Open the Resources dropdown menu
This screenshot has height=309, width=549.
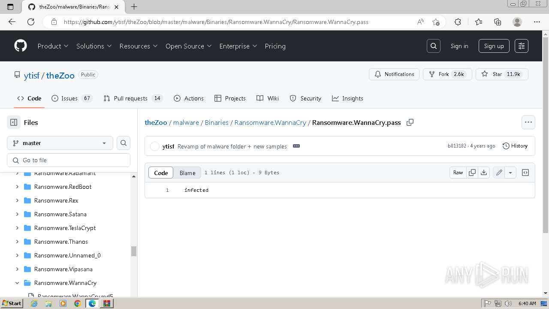click(139, 46)
